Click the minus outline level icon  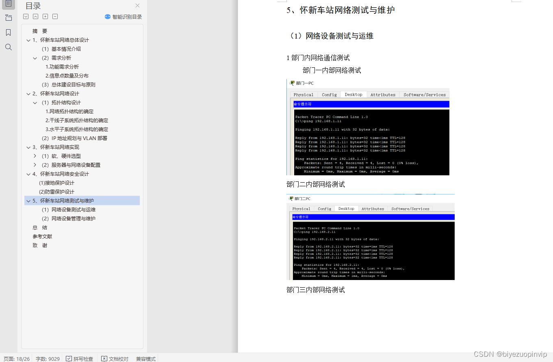[55, 17]
